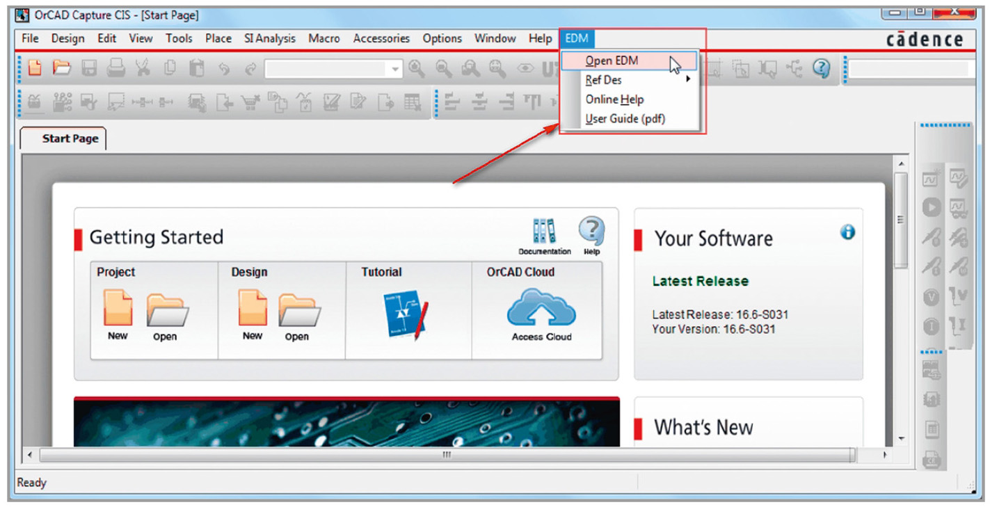The width and height of the screenshot is (990, 507).
Task: Click the horizontal scrollbar right arrow
Action: (884, 455)
